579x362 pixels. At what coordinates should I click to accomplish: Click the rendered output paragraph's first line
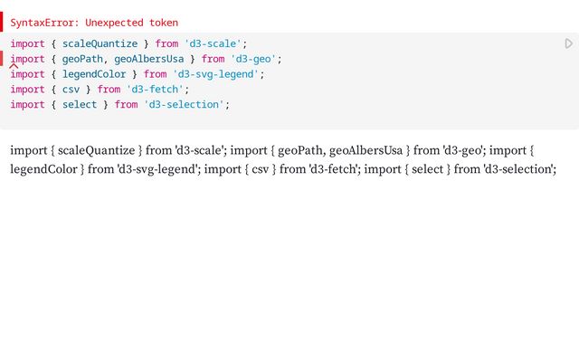click(271, 150)
